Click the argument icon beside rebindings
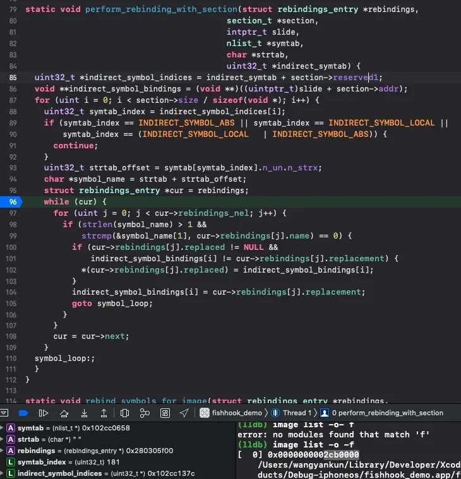This screenshot has height=479, width=461. pos(11,451)
